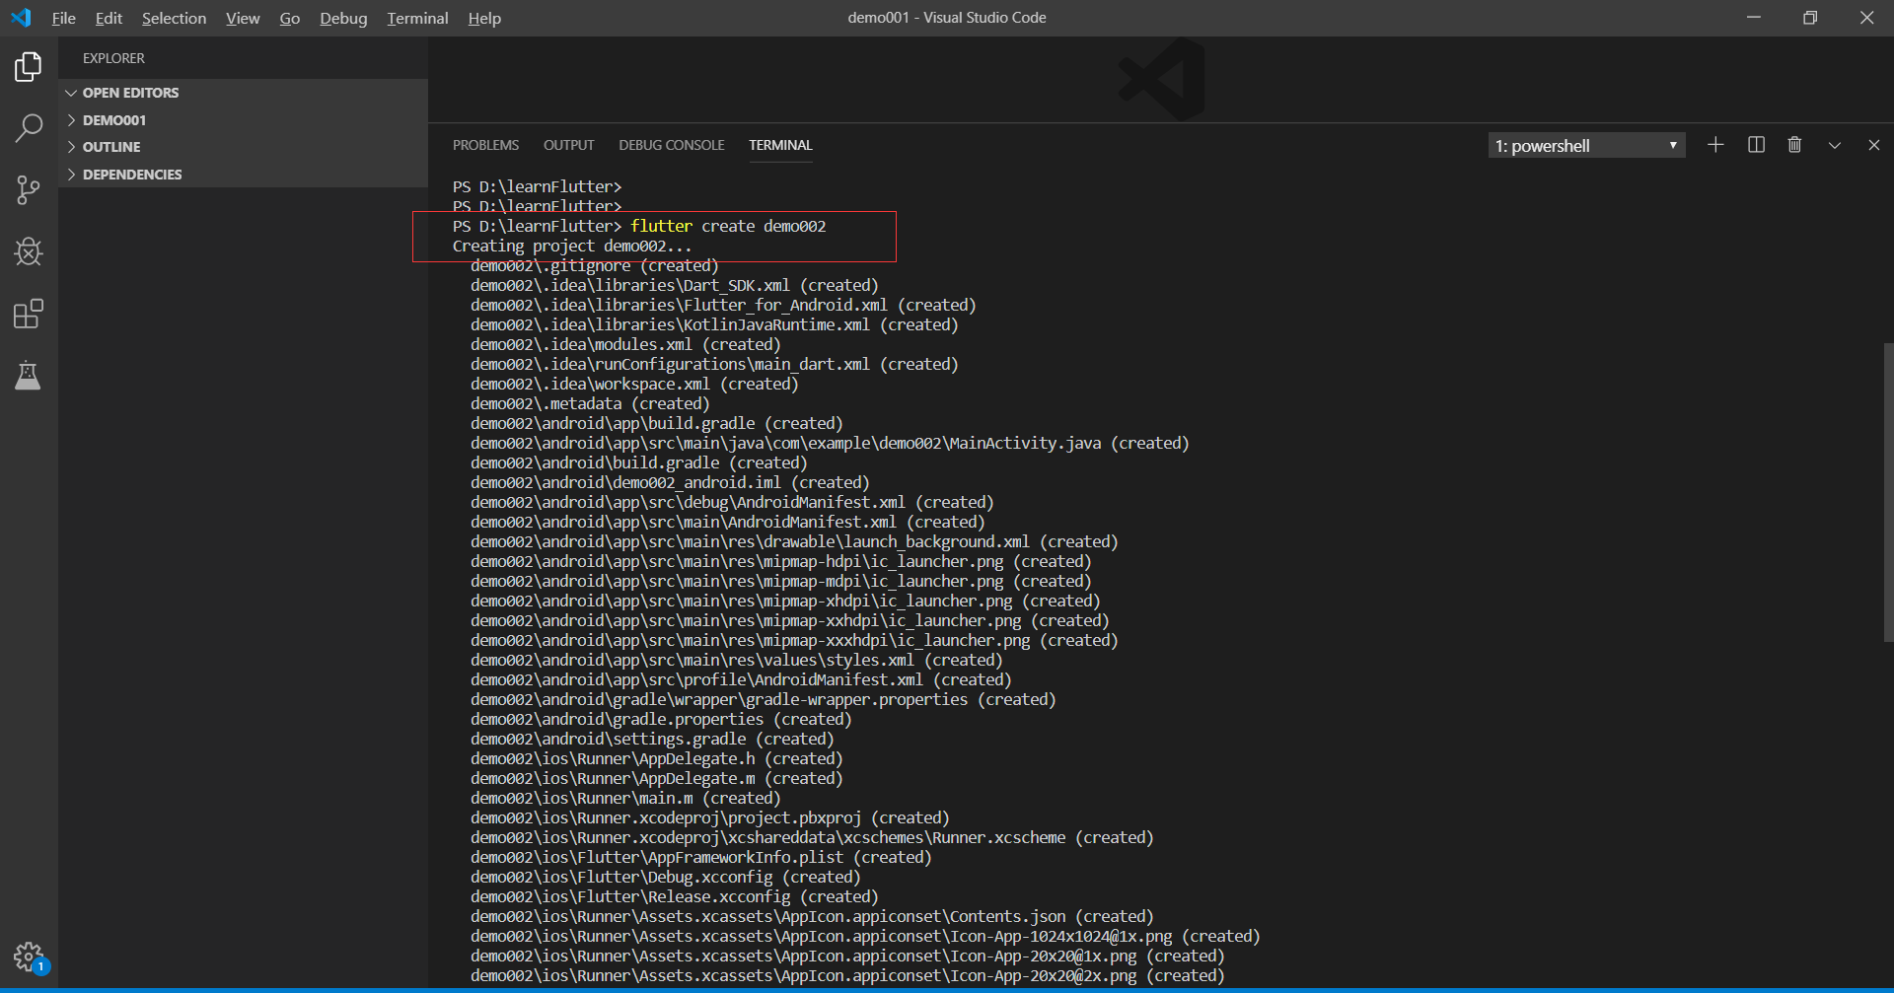Open the Terminal menu

click(417, 18)
